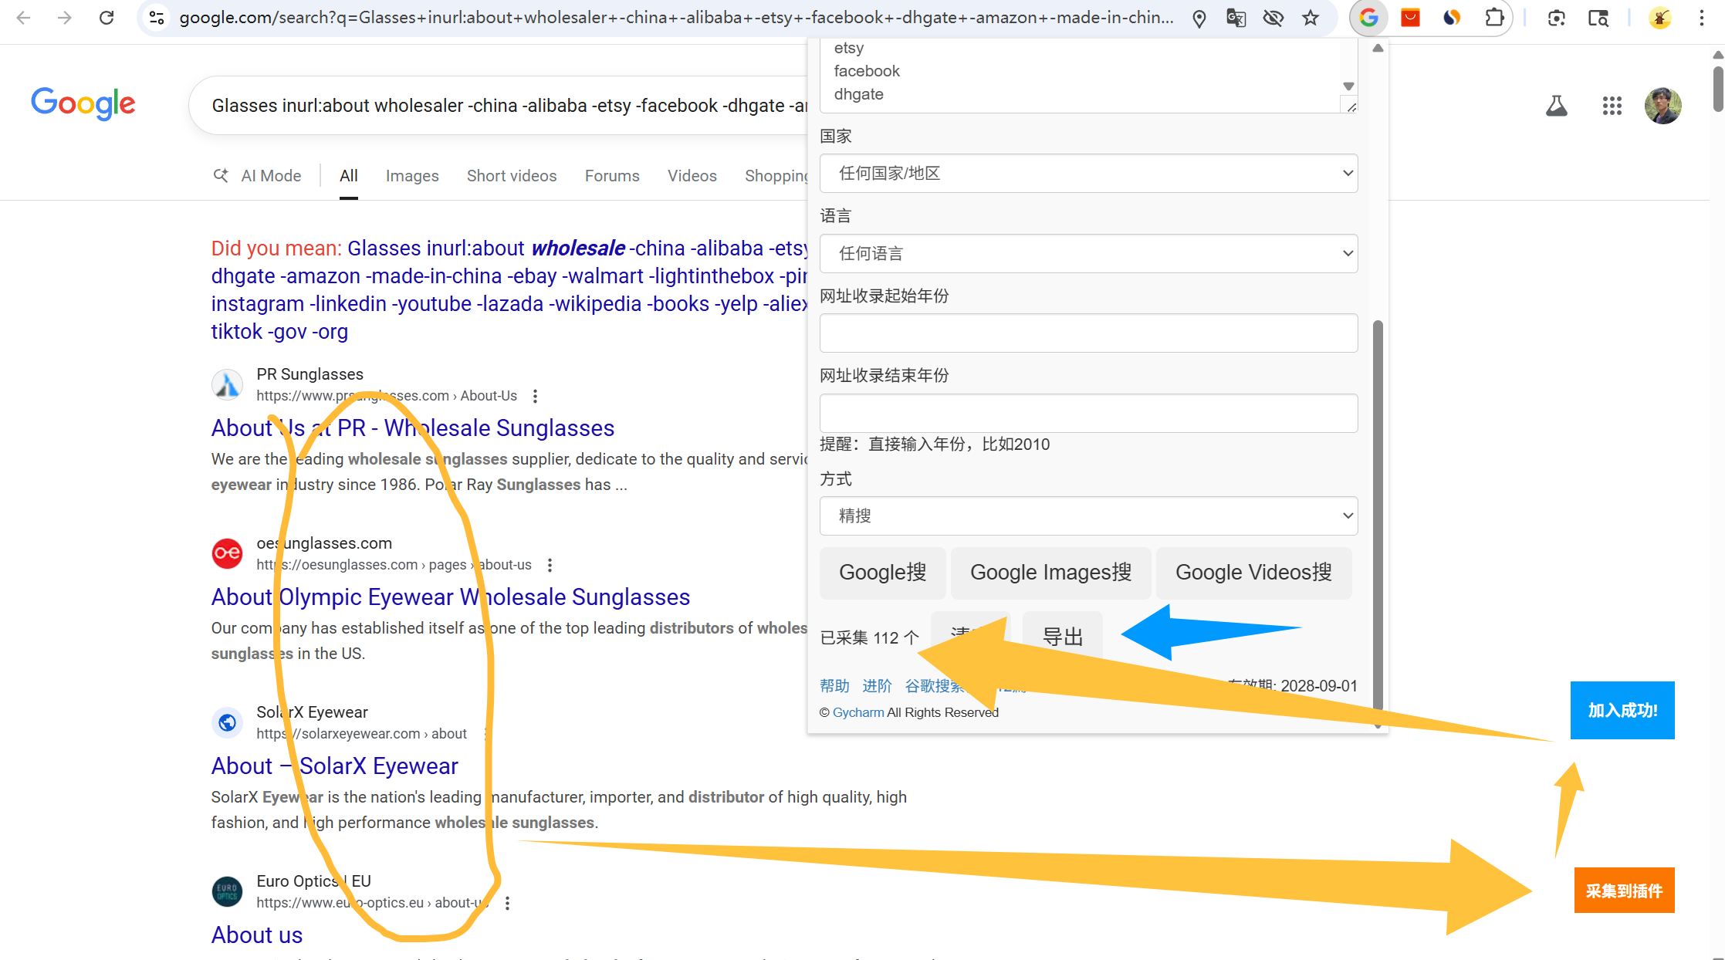The width and height of the screenshot is (1725, 960).
Task: Click the Google搜 button
Action: [882, 573]
